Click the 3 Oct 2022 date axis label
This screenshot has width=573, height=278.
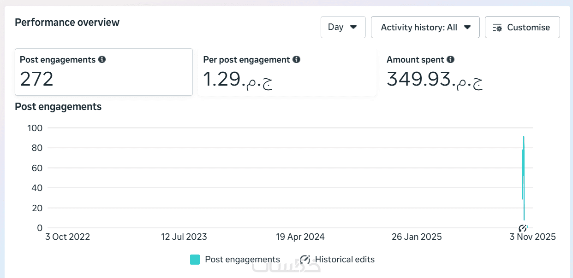click(x=67, y=237)
